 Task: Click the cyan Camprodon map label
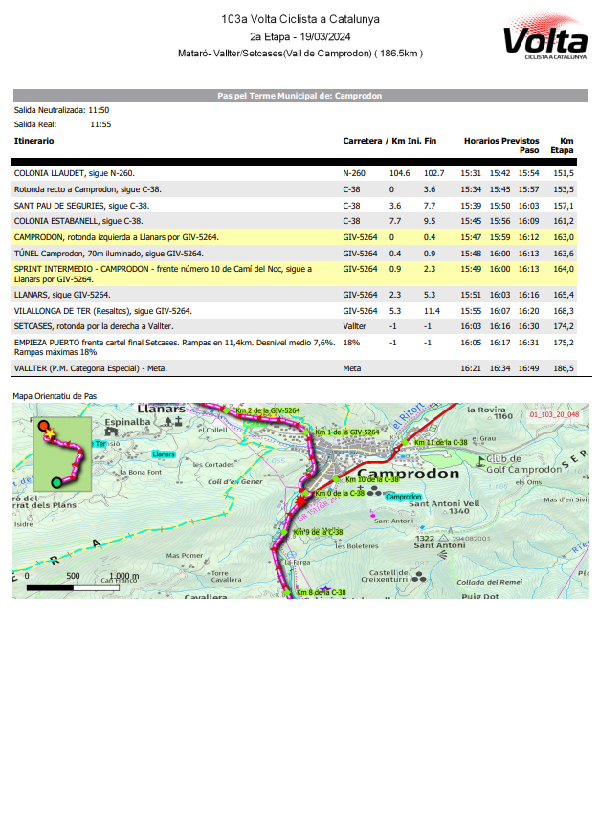click(x=404, y=497)
